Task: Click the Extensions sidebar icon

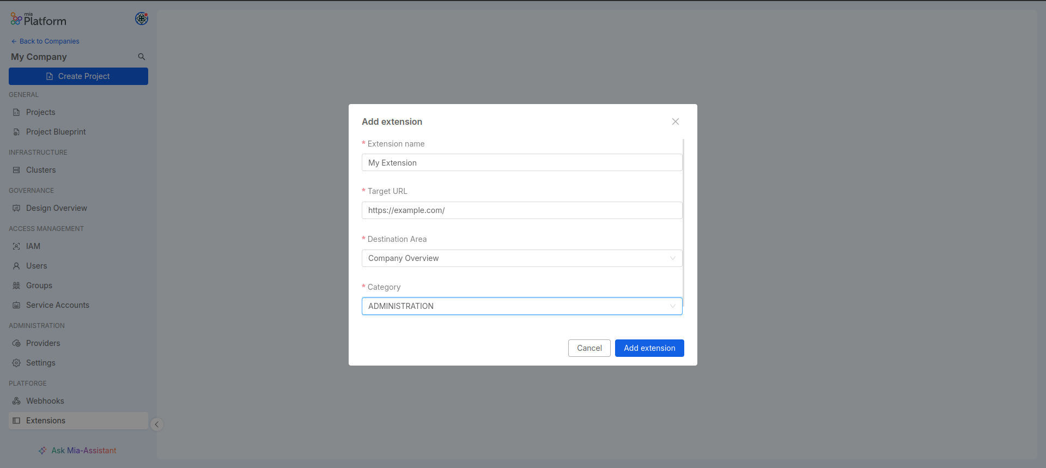Action: pos(16,421)
